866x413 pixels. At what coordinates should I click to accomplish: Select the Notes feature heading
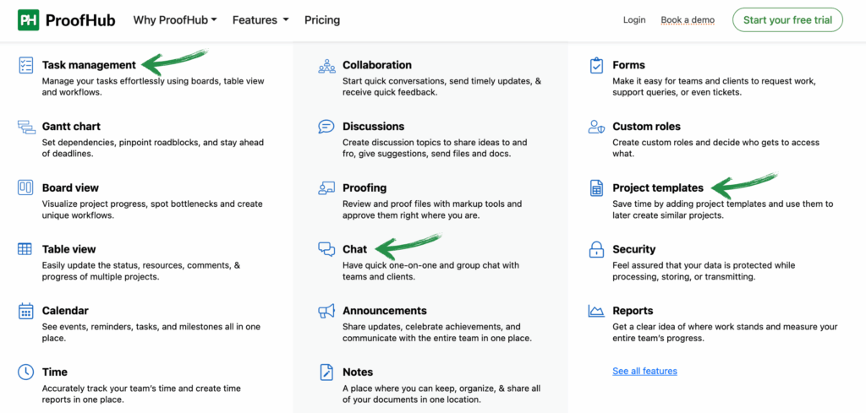coord(358,372)
